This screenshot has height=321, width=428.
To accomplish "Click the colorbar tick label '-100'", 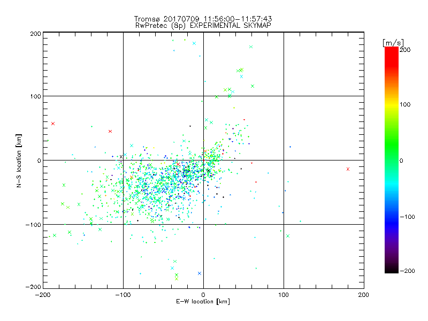I will pyautogui.click(x=408, y=217).
